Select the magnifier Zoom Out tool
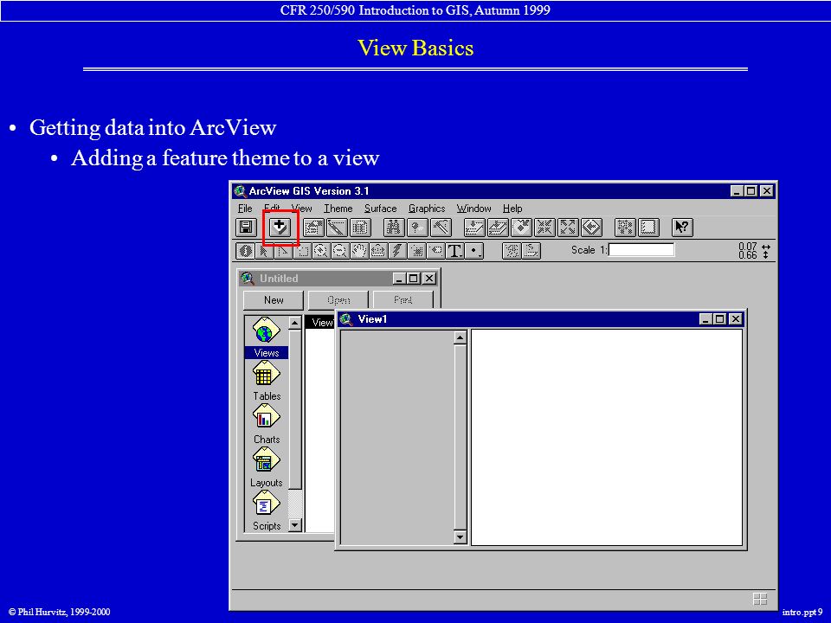Image resolution: width=831 pixels, height=623 pixels. coord(339,251)
